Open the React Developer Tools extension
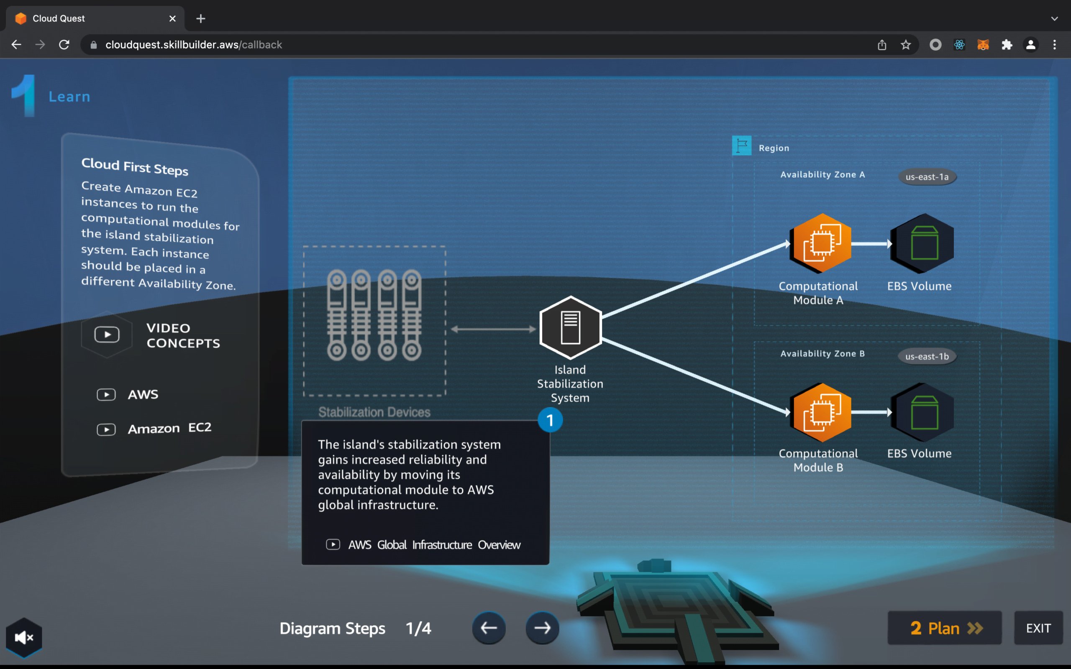 coord(959,45)
